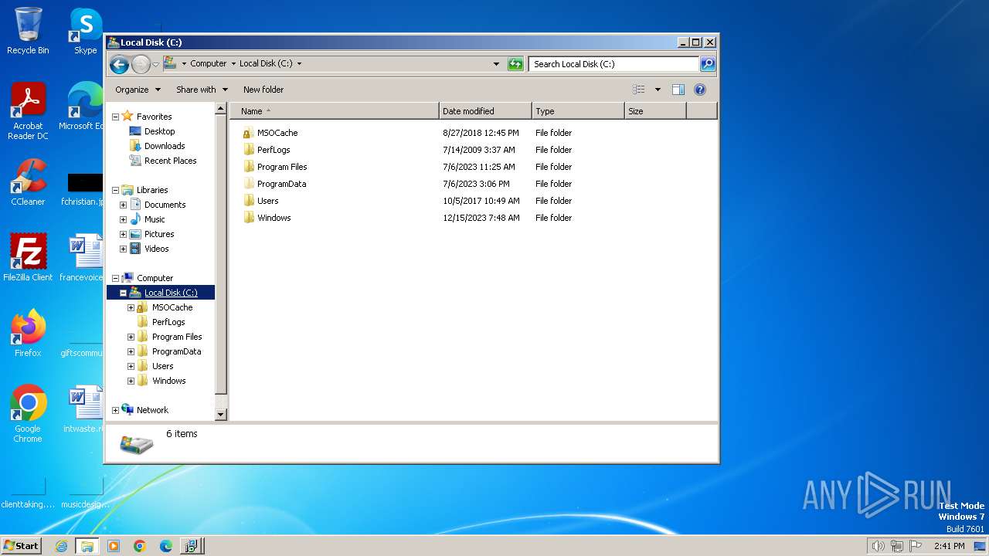Image resolution: width=989 pixels, height=556 pixels.
Task: Open the Share with menu
Action: point(202,90)
